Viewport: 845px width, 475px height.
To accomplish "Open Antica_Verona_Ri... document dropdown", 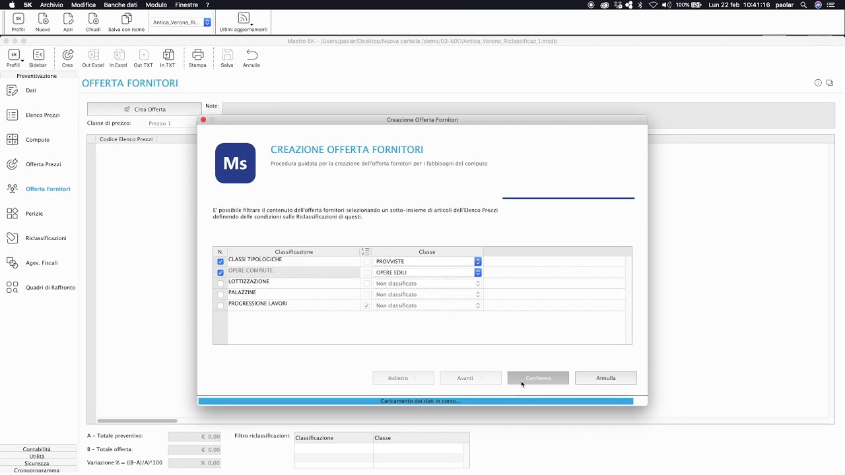I will 181,22.
